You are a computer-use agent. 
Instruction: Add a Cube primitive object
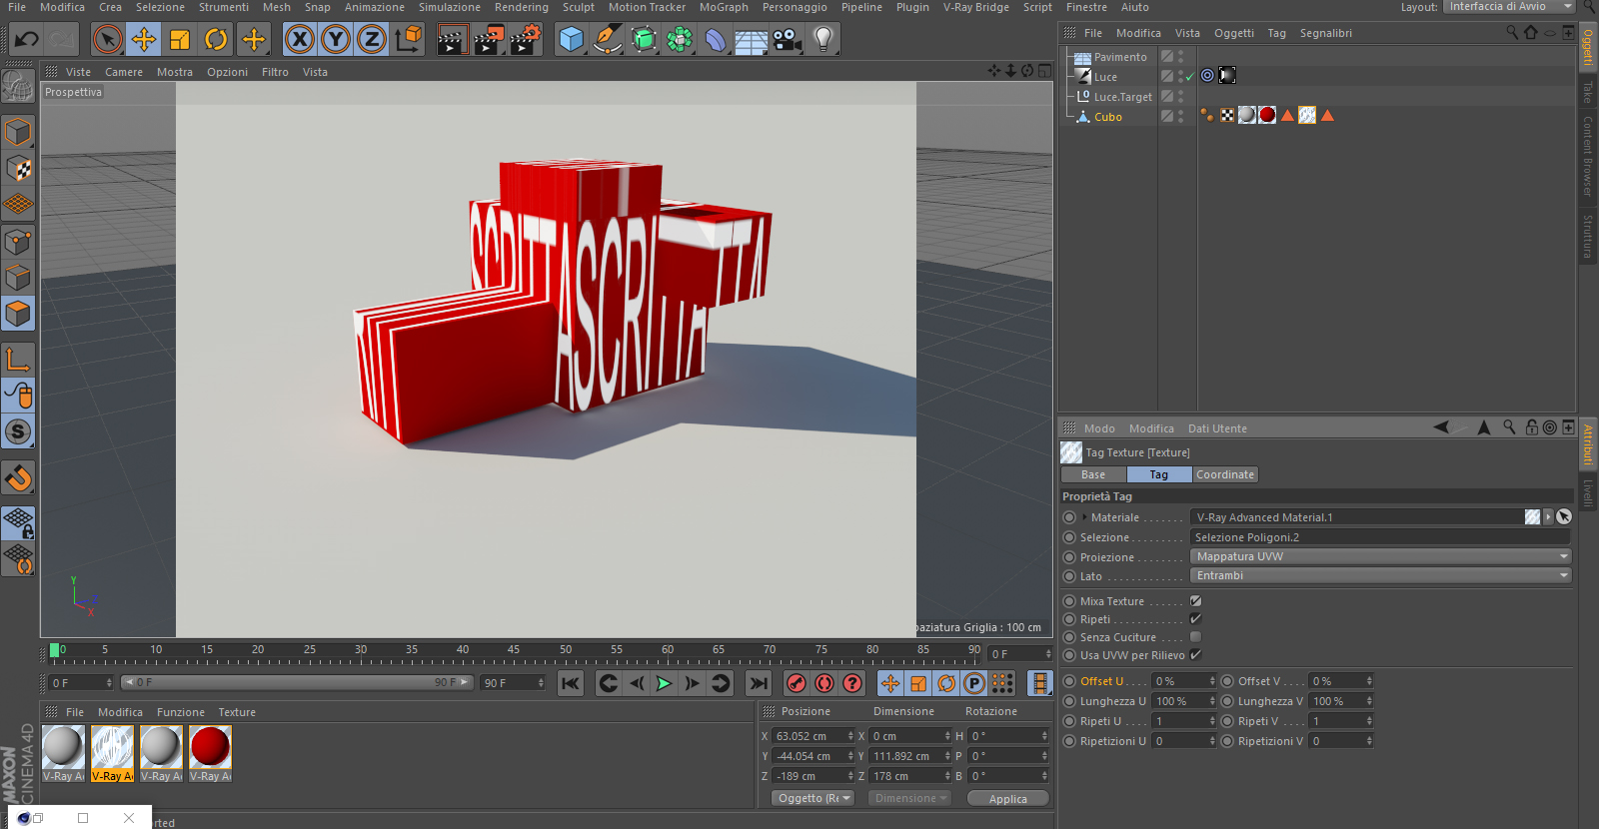[571, 40]
